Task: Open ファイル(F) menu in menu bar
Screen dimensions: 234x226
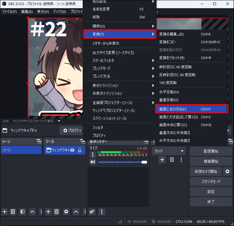Action: point(9,12)
